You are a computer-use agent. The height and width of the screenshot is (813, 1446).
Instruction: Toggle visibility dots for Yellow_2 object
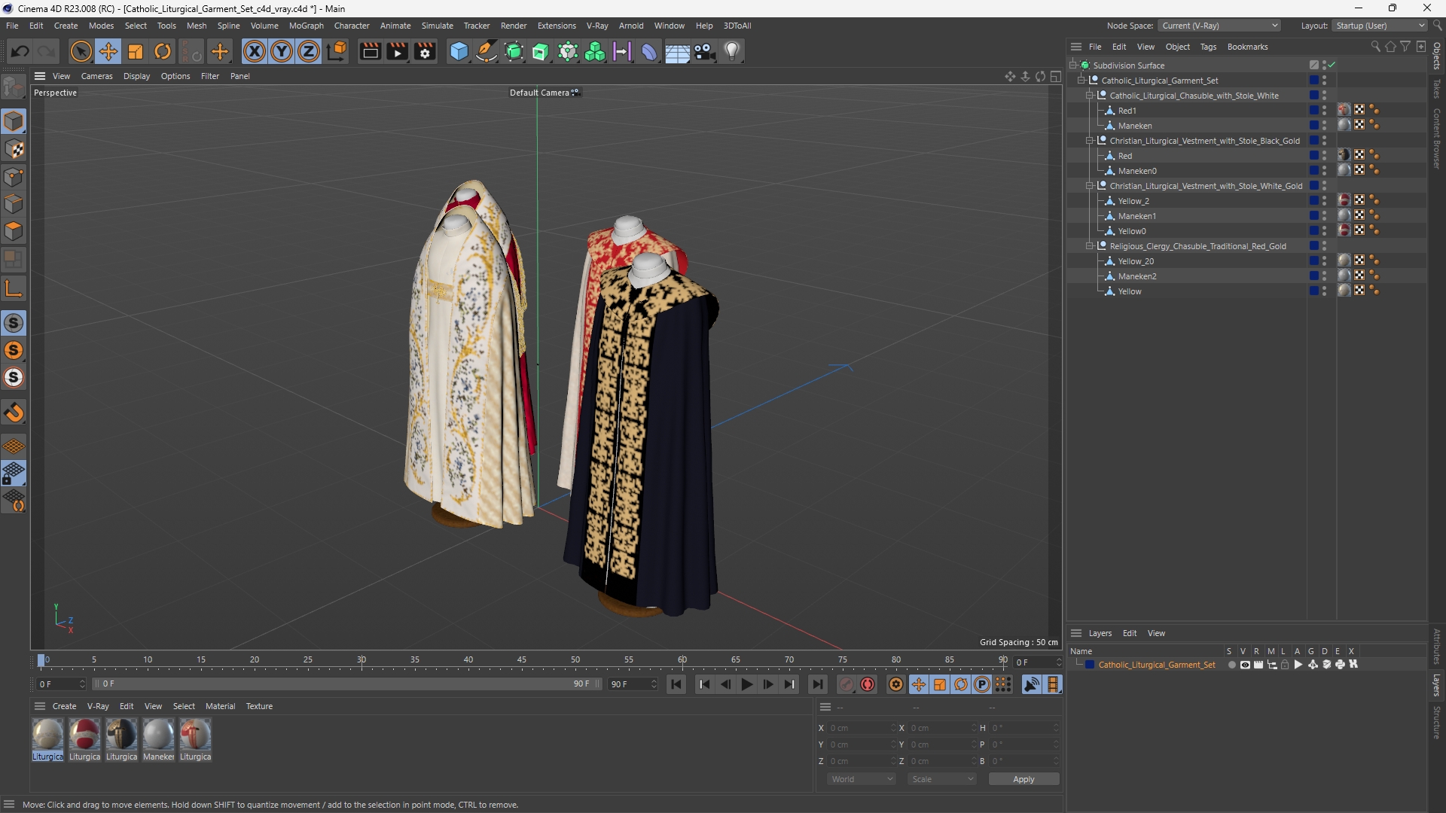[1325, 201]
